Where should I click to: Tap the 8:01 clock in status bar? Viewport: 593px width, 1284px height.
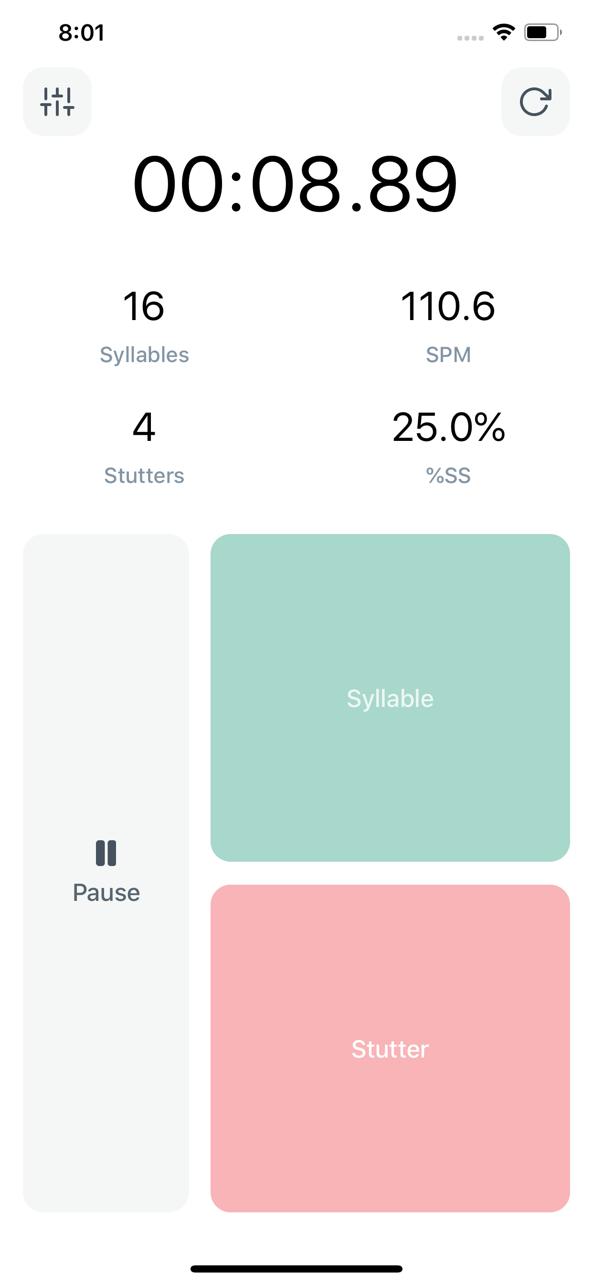(82, 33)
